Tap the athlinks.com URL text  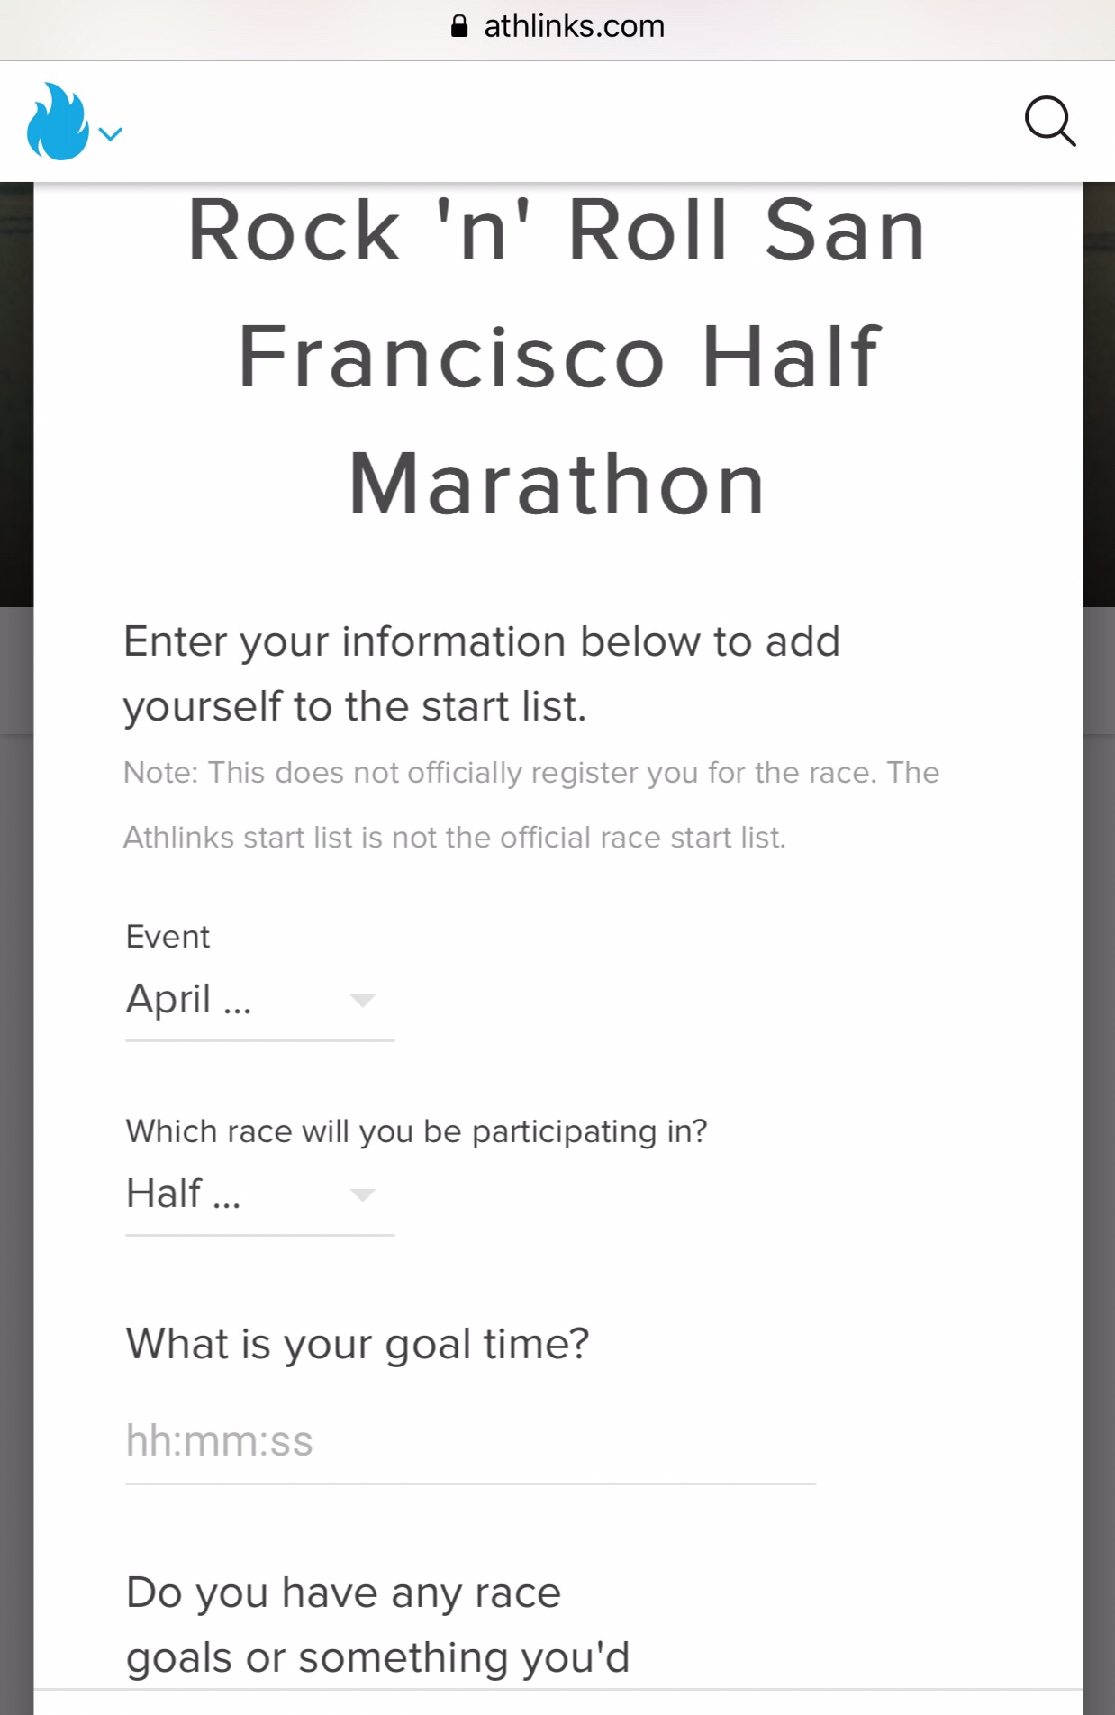pyautogui.click(x=574, y=26)
